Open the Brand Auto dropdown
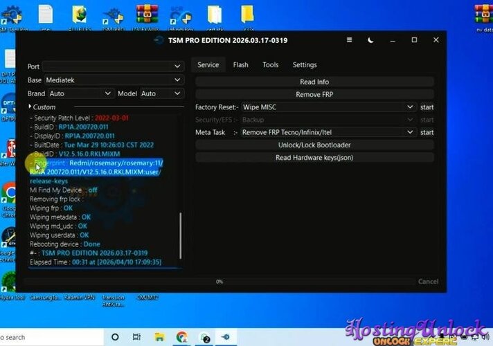Image resolution: width=493 pixels, height=346 pixels. [80, 93]
